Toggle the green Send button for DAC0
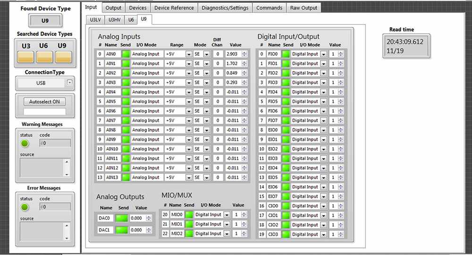The image size is (472, 255). [x=122, y=218]
